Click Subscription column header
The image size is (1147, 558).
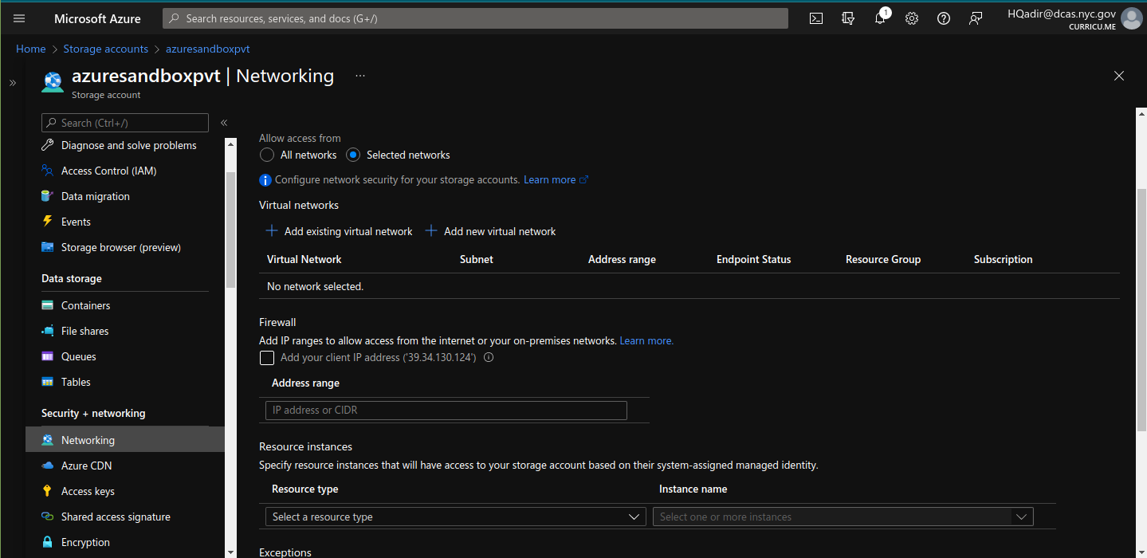click(1004, 259)
